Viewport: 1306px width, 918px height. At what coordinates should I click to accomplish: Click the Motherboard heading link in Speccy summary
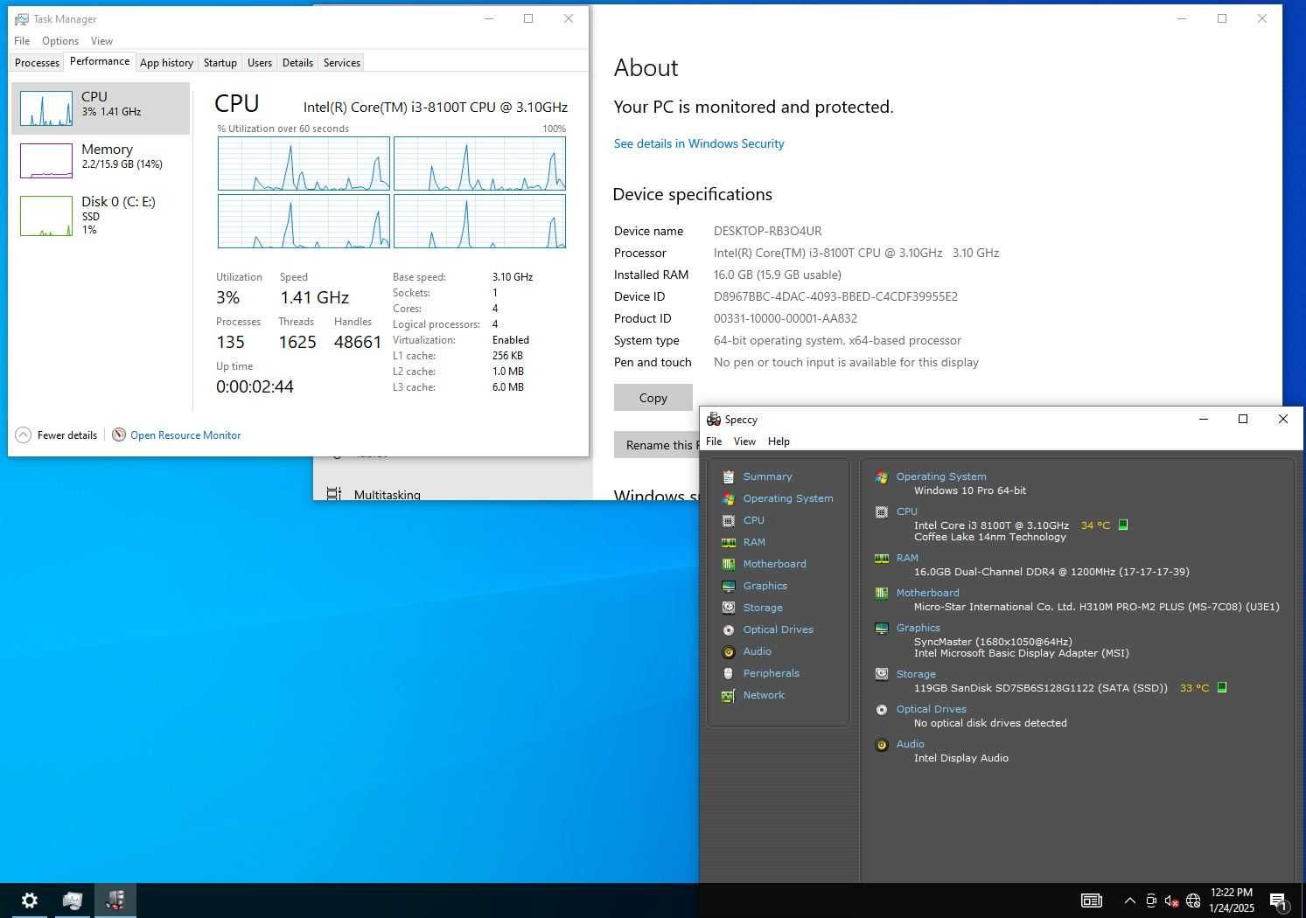pyautogui.click(x=927, y=593)
